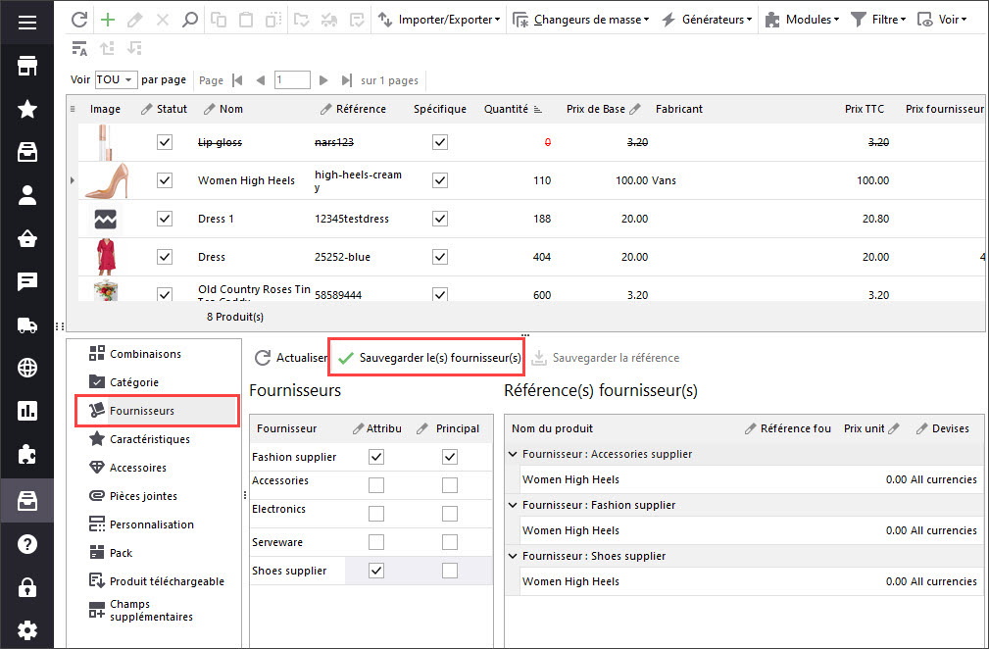Toggle Spécifique checkbox for Dress 25252-blue
The width and height of the screenshot is (989, 649).
tap(440, 257)
